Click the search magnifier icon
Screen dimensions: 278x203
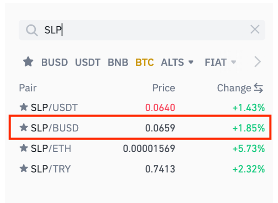31,30
